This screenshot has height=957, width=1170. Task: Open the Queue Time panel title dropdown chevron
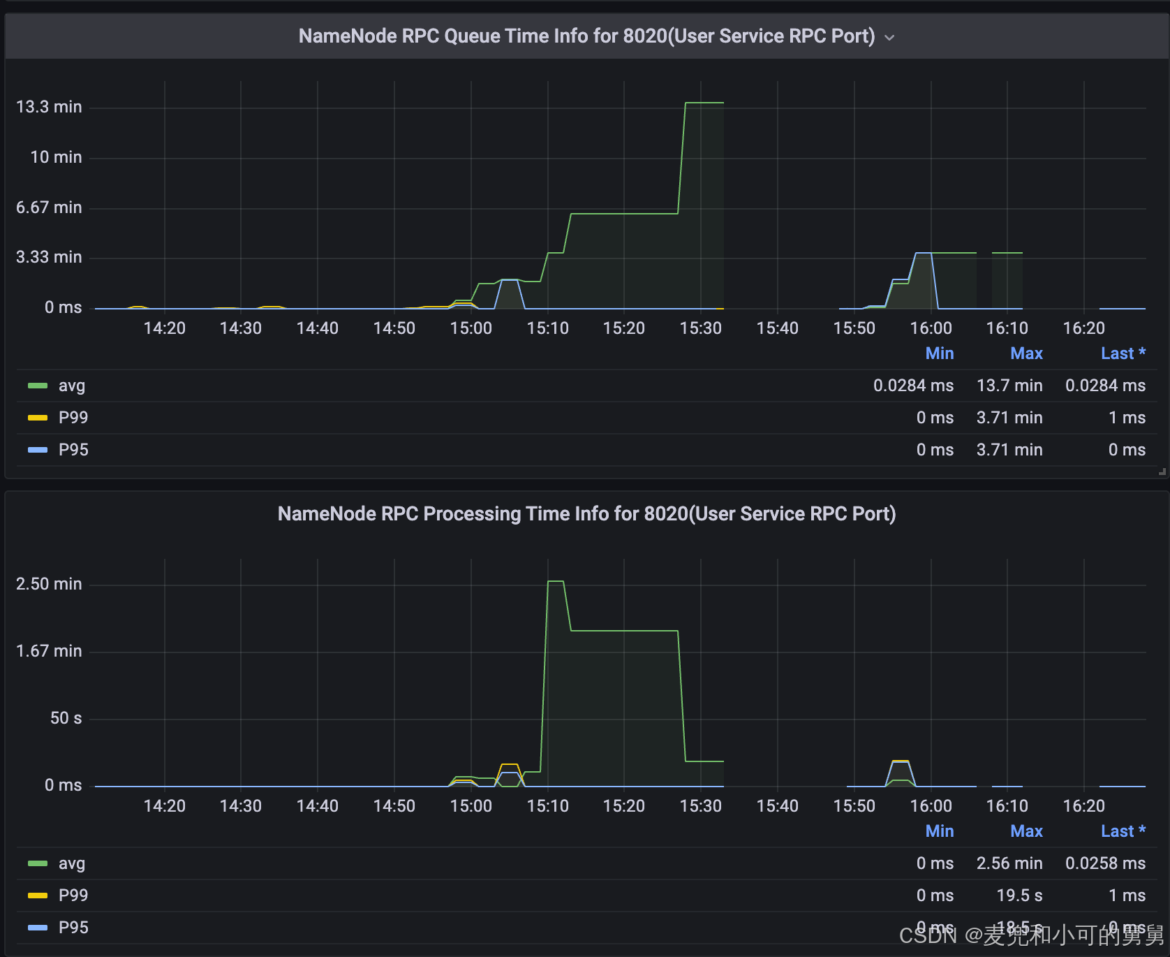tap(889, 38)
